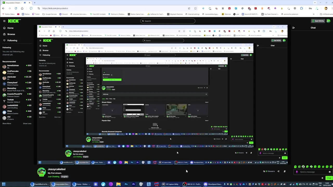Bookmark this page icon in address bar

tap(195, 8)
